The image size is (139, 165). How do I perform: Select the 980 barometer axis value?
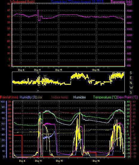129,59
